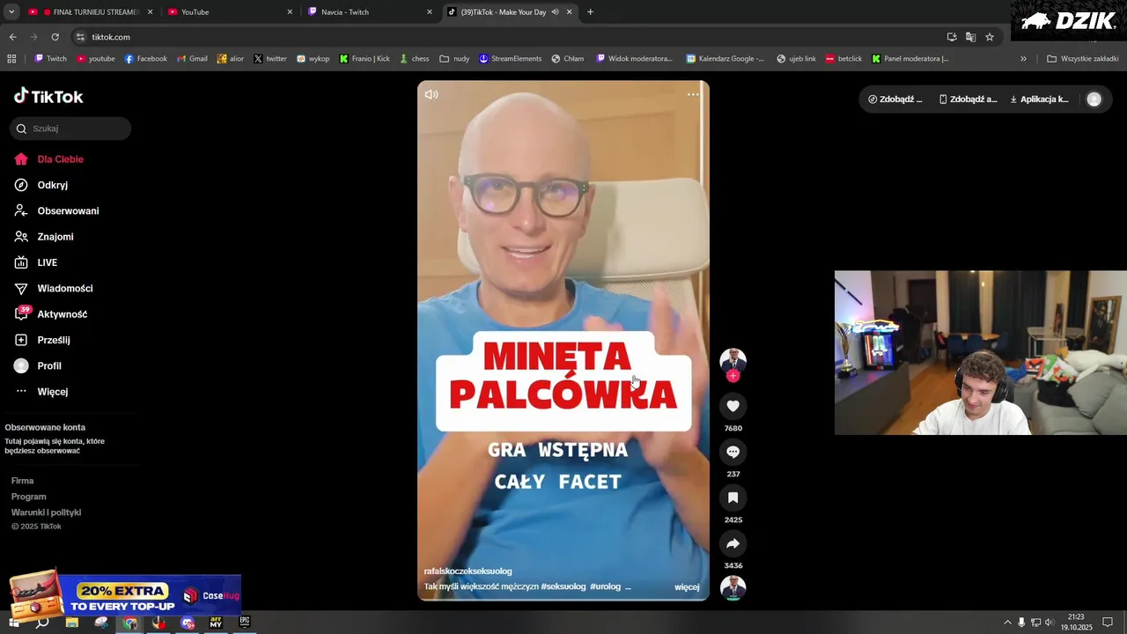Open the translate page icon
This screenshot has height=634, width=1127.
click(970, 37)
